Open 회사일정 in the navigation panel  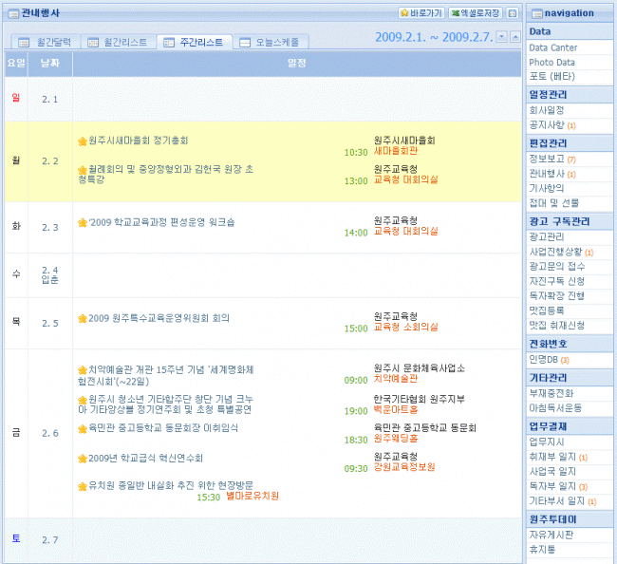coord(546,110)
